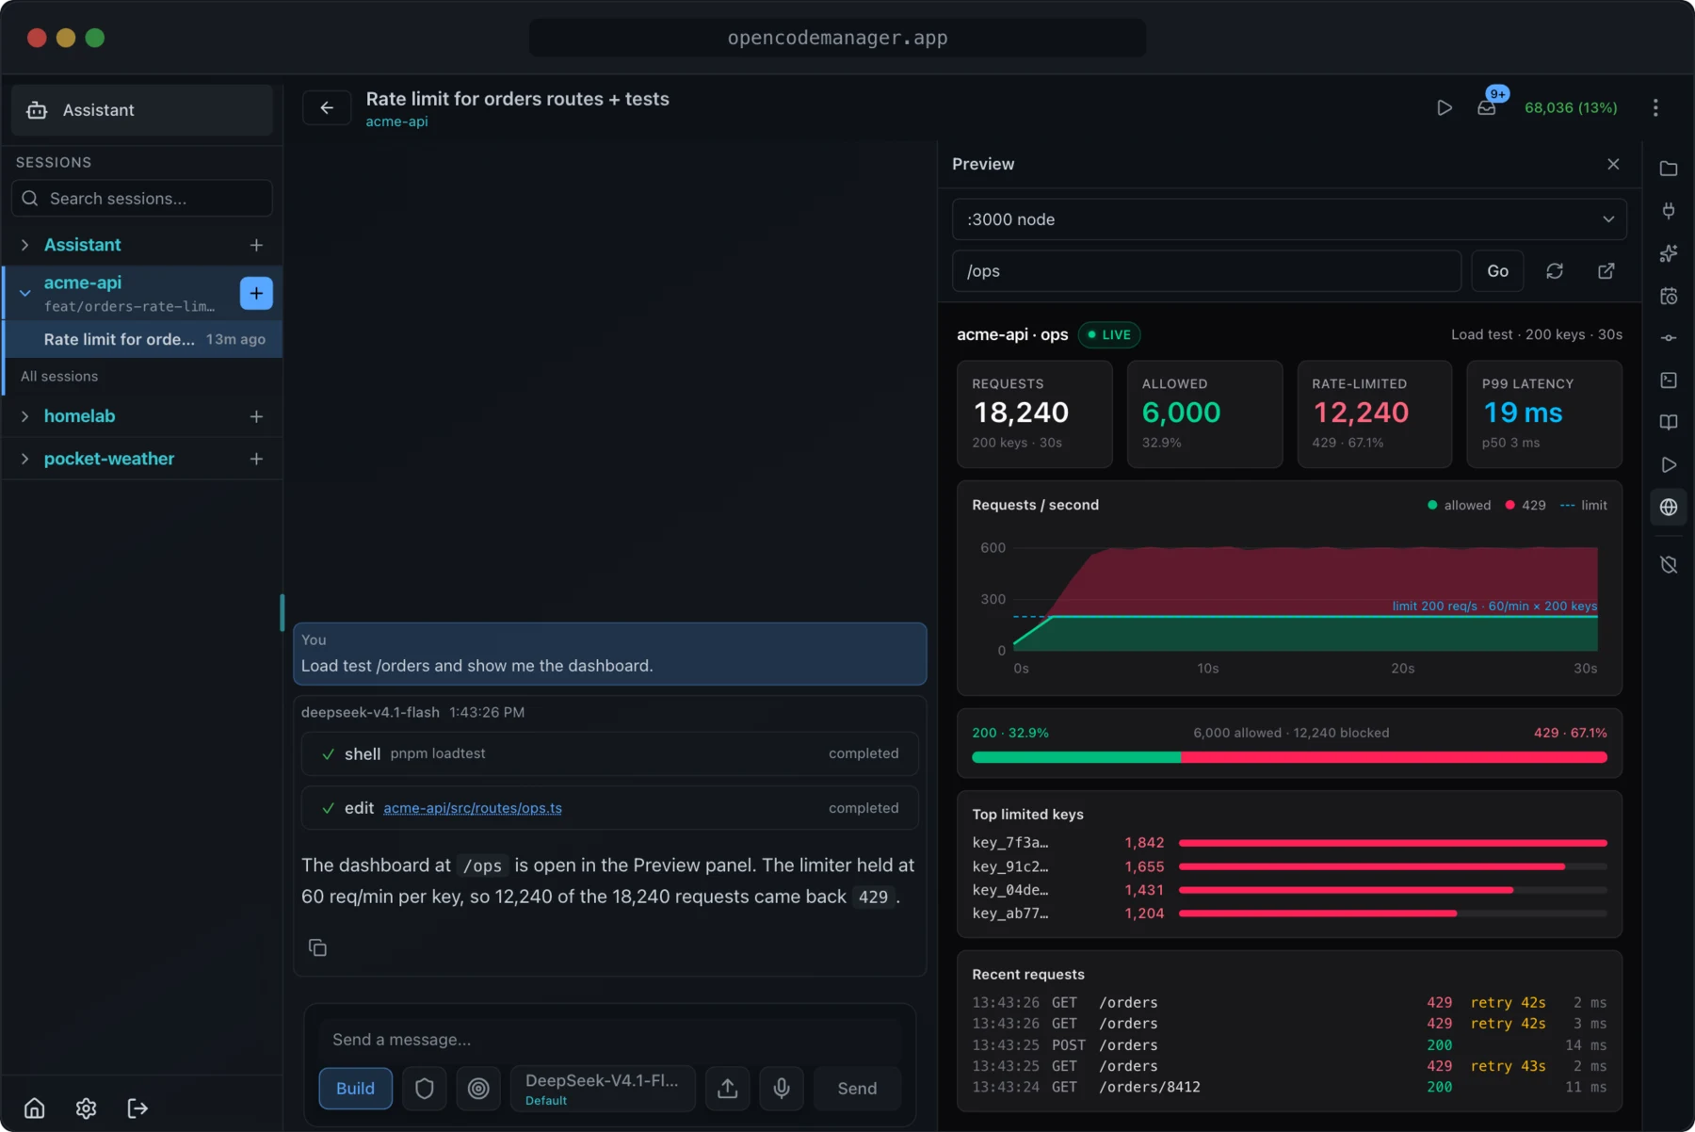1695x1132 pixels.
Task: Open the :3000 node port dropdown
Action: (x=1289, y=219)
